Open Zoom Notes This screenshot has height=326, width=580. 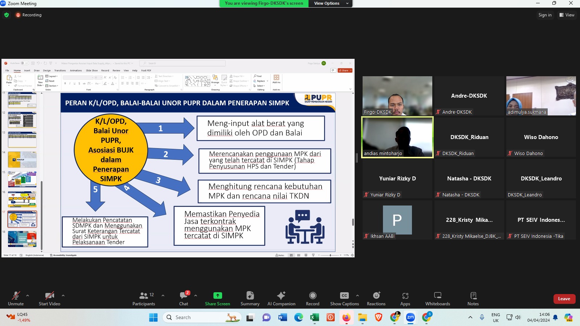point(473,299)
